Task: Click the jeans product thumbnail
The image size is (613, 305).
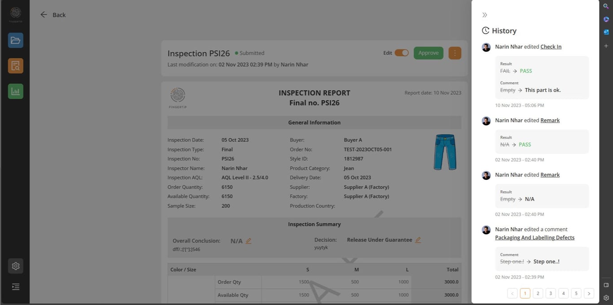Action: [x=445, y=152]
